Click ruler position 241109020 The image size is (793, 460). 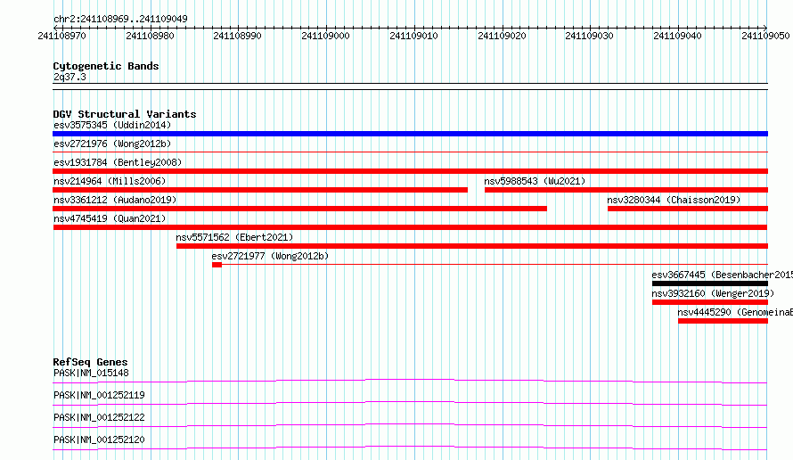(503, 36)
